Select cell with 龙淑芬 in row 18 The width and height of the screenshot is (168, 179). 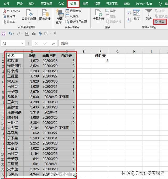point(15,143)
